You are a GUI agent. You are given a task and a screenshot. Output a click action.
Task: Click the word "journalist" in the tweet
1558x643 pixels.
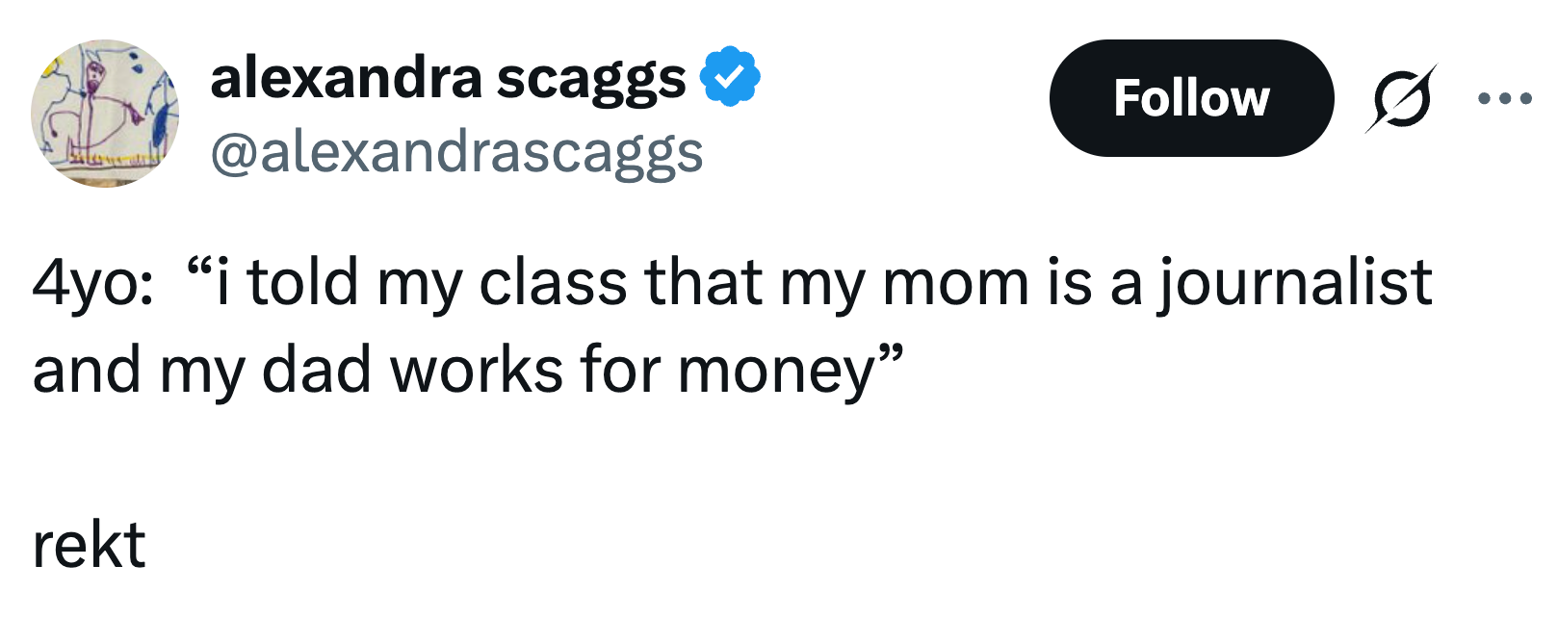[1295, 284]
